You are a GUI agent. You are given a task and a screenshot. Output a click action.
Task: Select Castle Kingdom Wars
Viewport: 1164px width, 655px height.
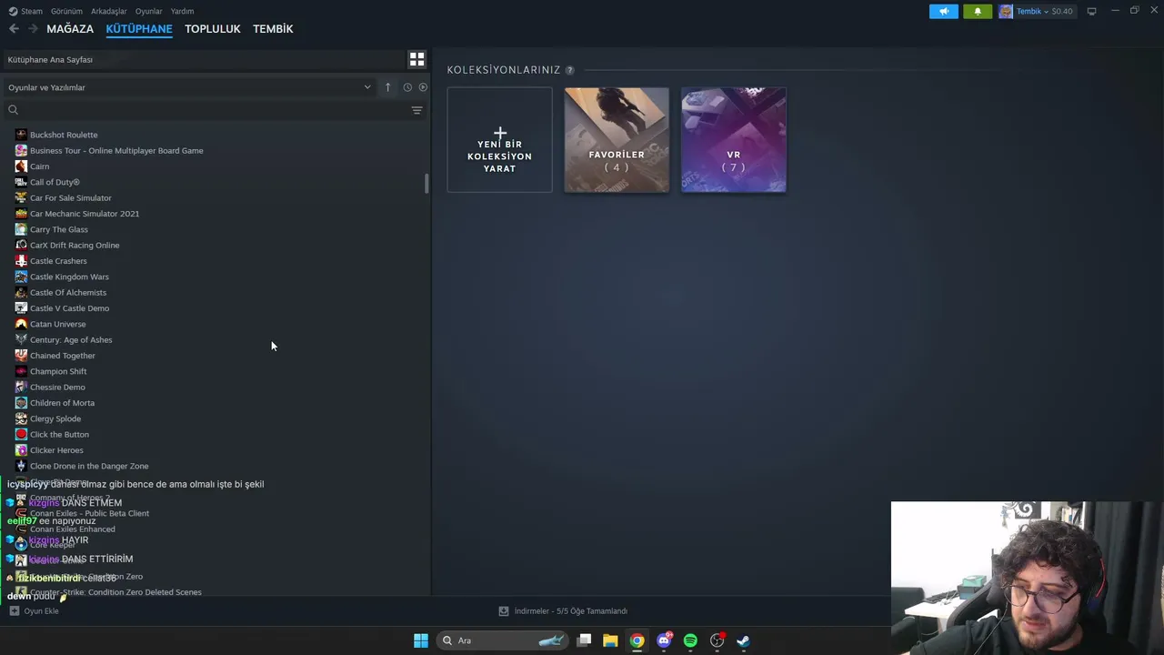(69, 277)
